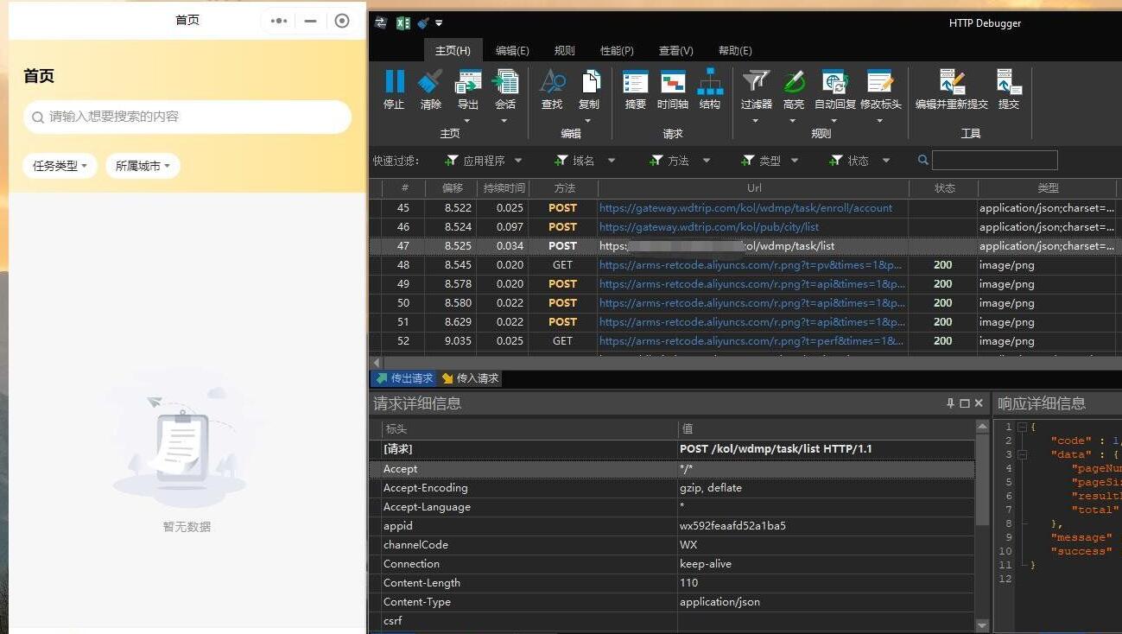The image size is (1122, 634).
Task: Open the city (所属城市) dropdown
Action: pyautogui.click(x=143, y=166)
